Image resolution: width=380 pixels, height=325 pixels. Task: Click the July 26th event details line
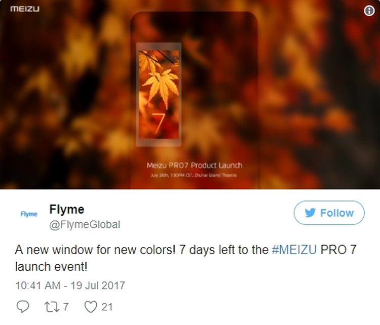pyautogui.click(x=194, y=175)
